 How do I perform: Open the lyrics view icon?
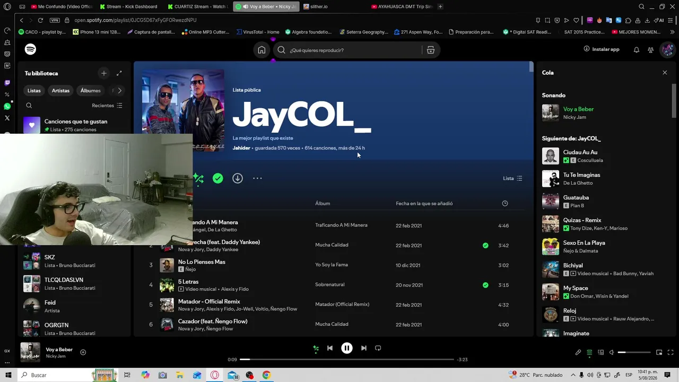(x=578, y=352)
